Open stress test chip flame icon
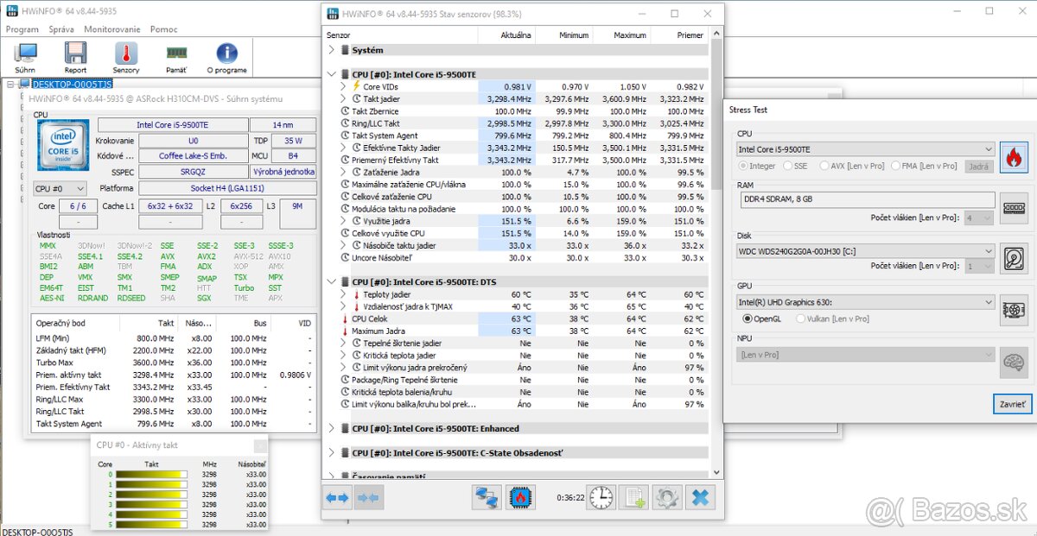1037x536 pixels. coord(520,497)
